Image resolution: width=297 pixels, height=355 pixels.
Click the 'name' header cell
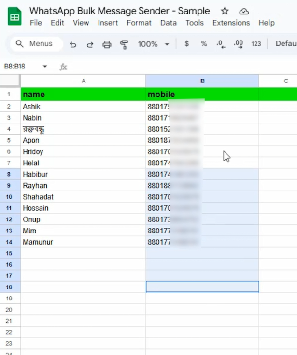pos(83,94)
